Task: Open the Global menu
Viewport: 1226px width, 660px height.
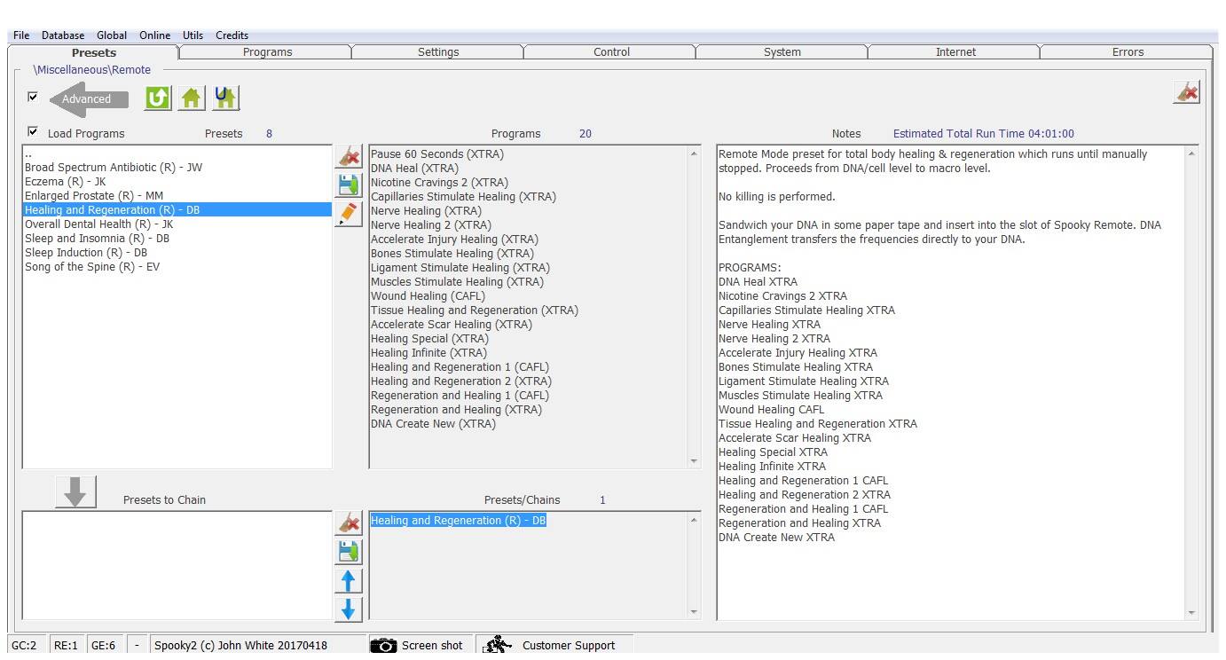Action: point(112,35)
